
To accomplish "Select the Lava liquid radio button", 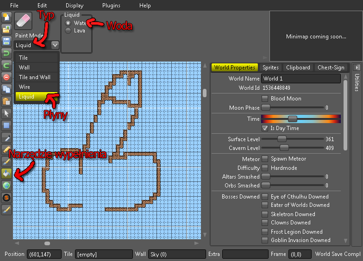I will tap(68, 31).
